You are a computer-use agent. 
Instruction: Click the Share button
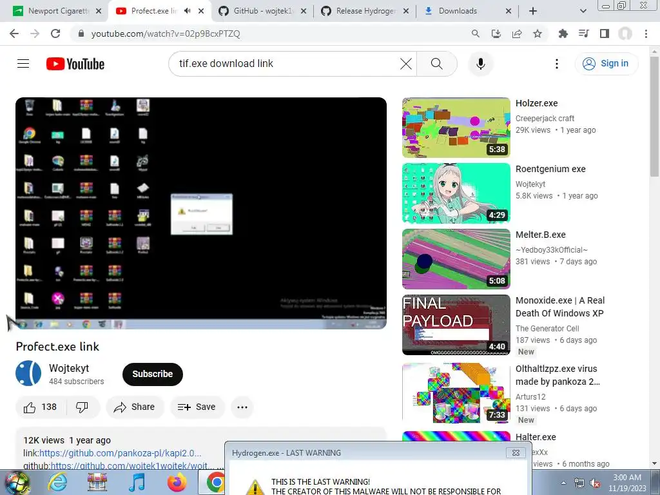click(135, 407)
